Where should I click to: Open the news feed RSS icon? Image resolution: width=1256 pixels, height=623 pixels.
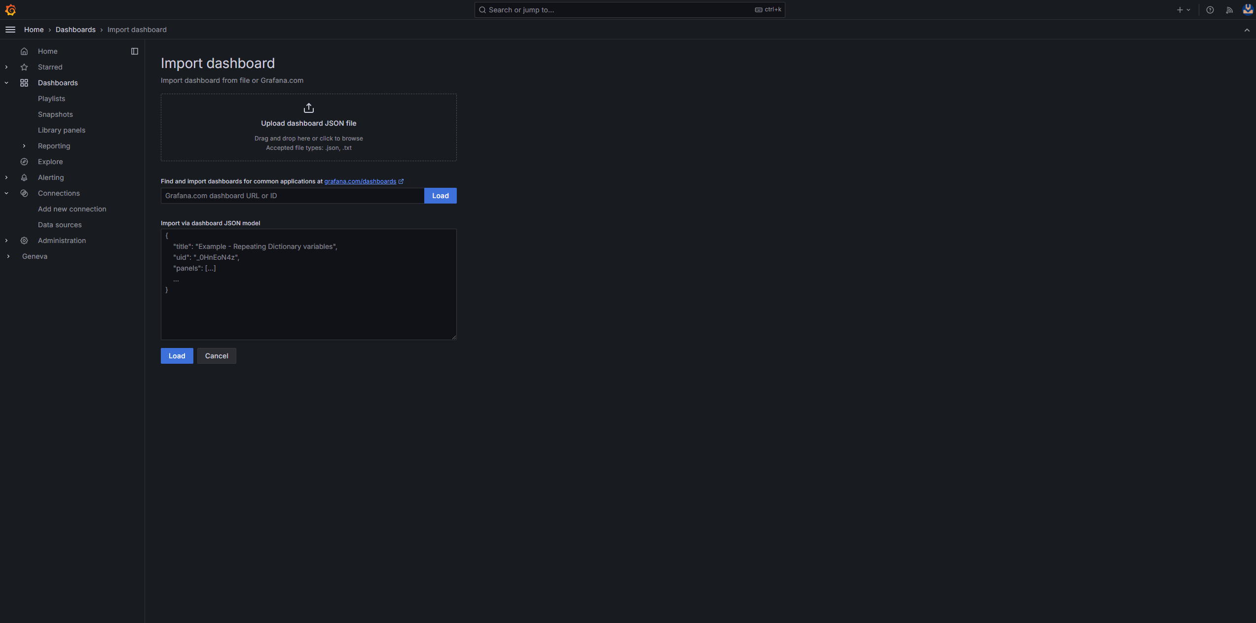point(1229,10)
